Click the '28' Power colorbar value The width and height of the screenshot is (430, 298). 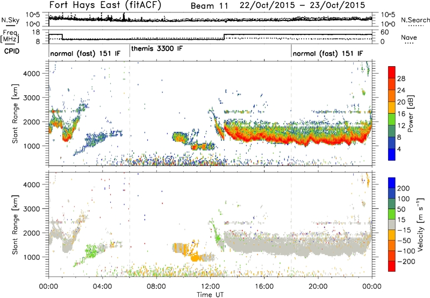point(401,79)
